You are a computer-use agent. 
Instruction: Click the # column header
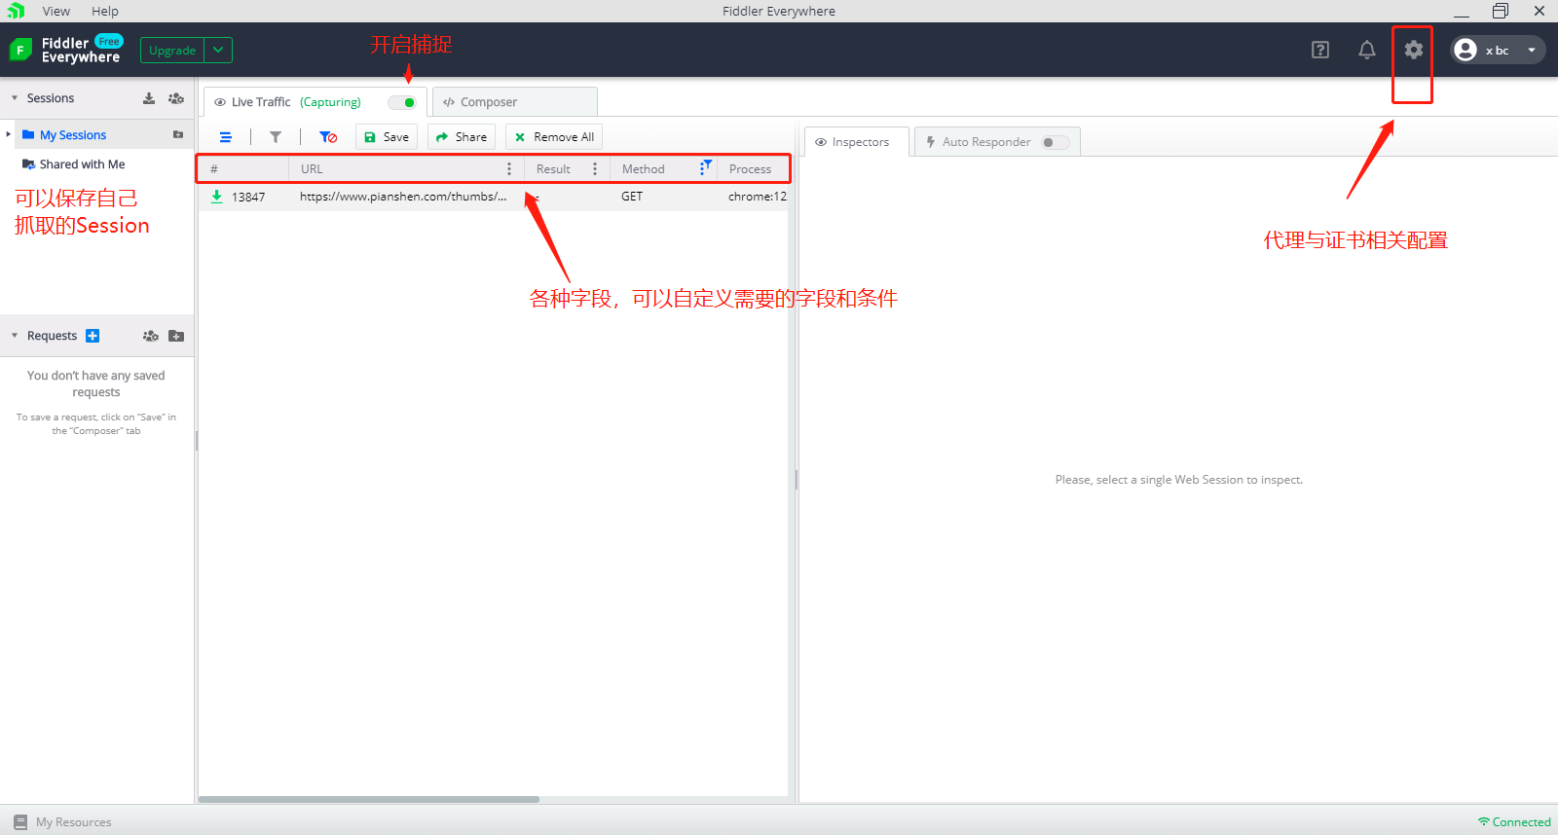click(243, 168)
